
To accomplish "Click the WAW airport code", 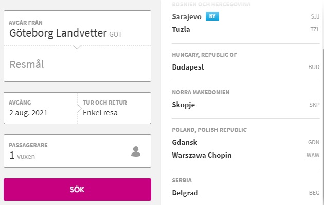I will pos(313,155).
